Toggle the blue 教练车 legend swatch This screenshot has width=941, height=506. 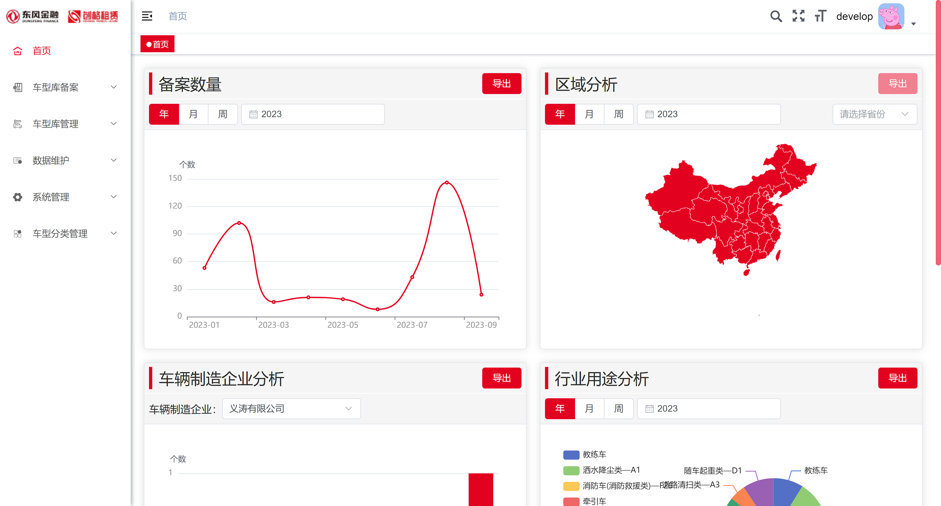[571, 454]
